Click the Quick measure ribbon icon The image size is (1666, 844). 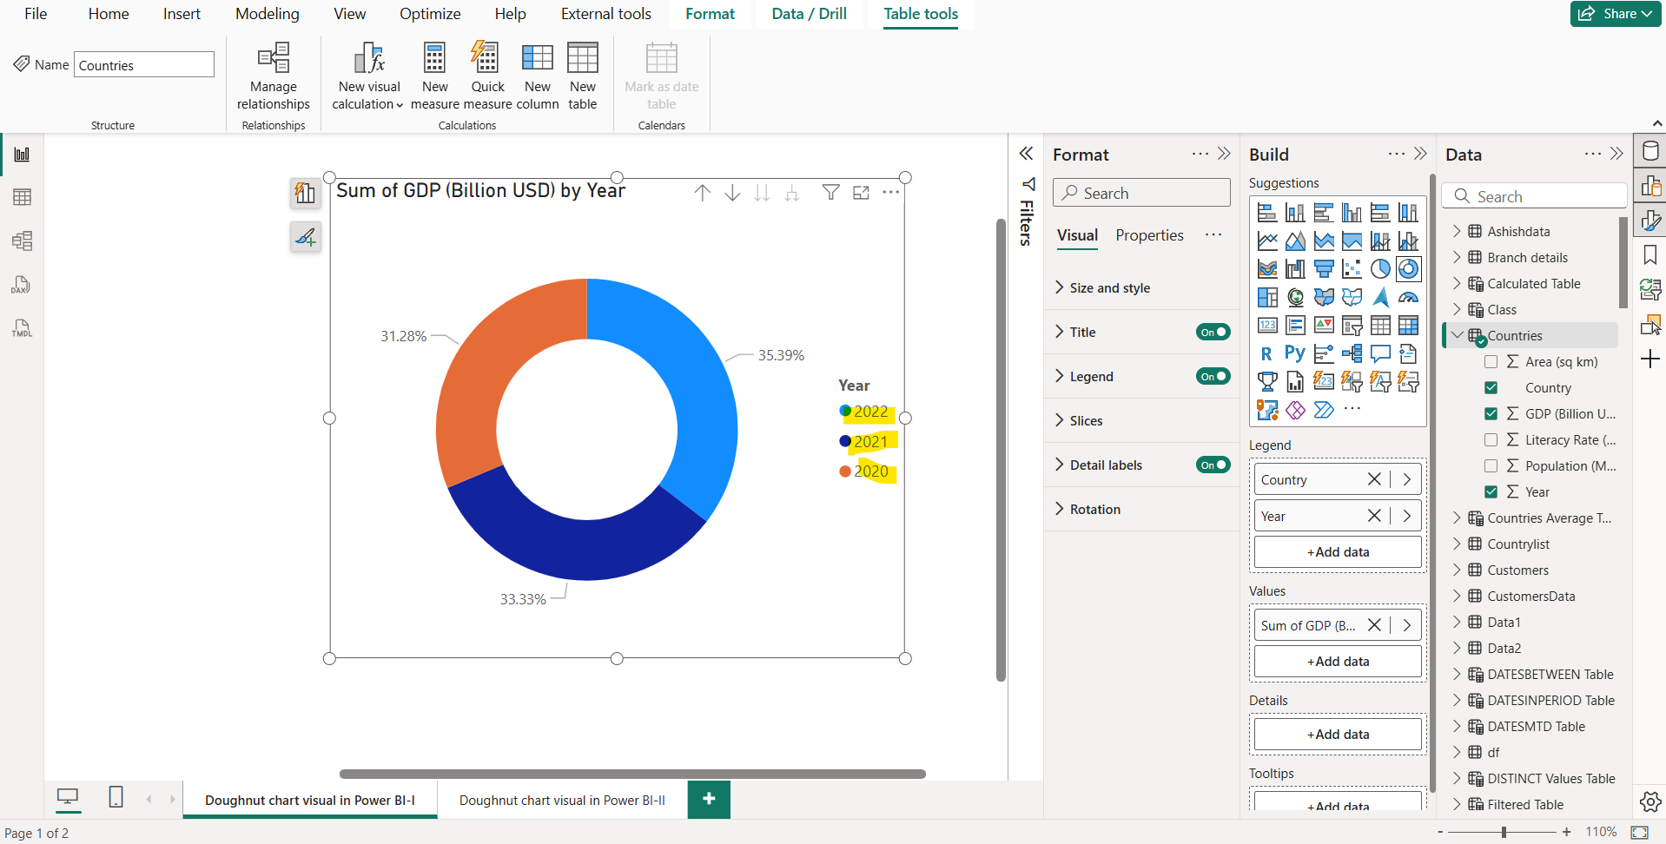click(x=487, y=73)
